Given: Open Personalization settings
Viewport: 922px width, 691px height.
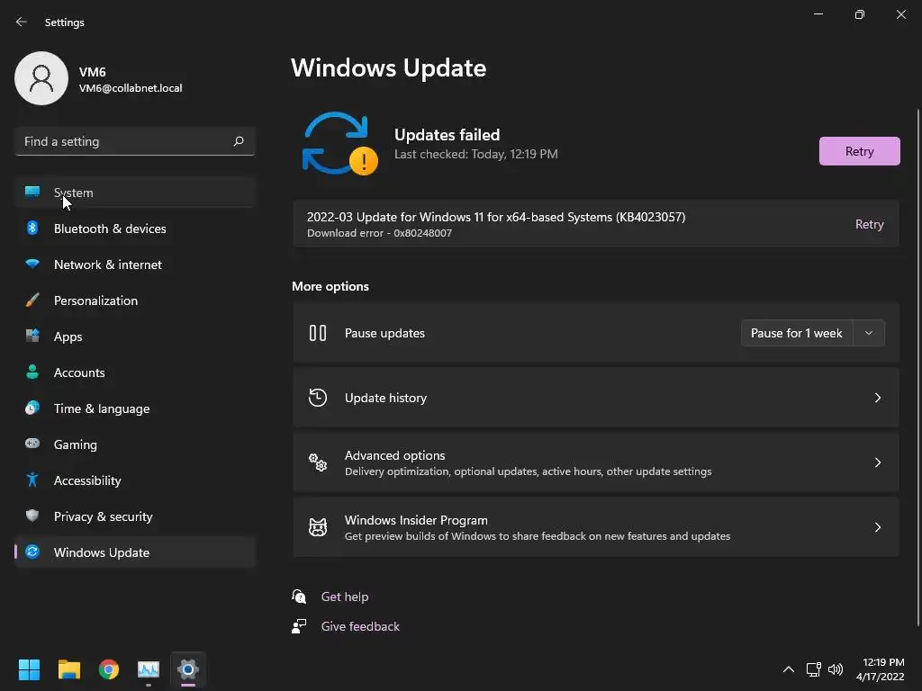Looking at the screenshot, I should [135, 301].
